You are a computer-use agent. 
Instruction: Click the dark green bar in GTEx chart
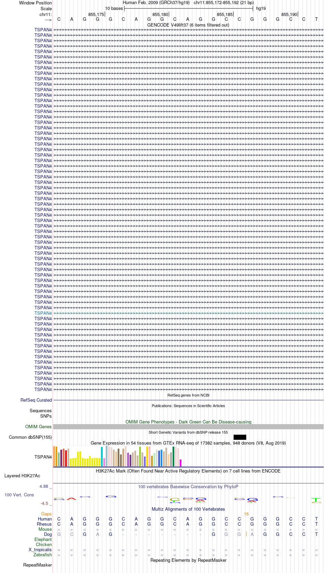(174, 456)
